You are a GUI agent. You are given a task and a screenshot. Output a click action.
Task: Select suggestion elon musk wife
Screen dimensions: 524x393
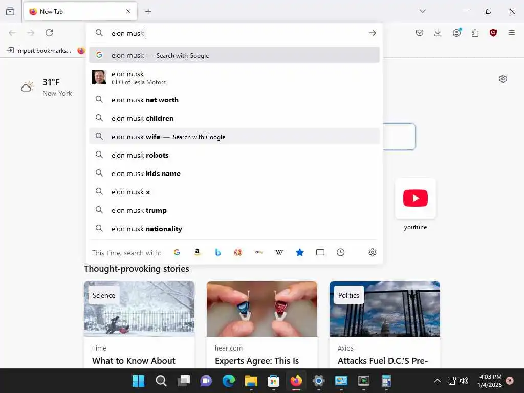pos(234,137)
